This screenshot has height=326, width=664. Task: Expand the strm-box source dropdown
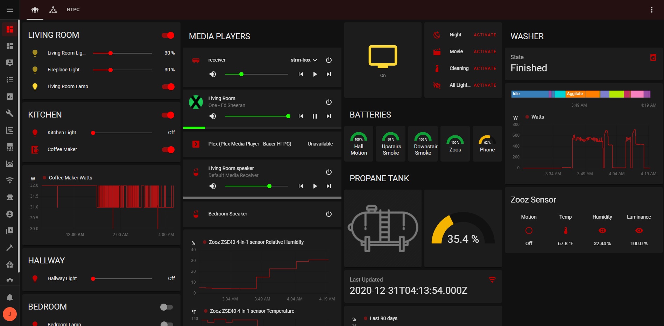(304, 60)
